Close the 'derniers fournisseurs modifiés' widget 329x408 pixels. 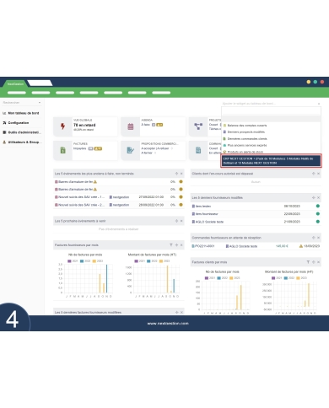click(318, 198)
